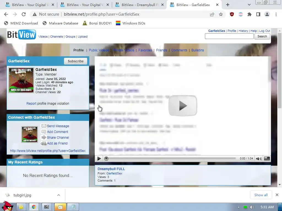Open the Dreamybull FULL video title
The image size is (282, 211).
[x=111, y=169]
